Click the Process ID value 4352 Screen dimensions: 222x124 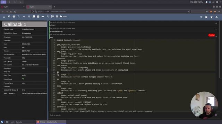click(x=24, y=58)
